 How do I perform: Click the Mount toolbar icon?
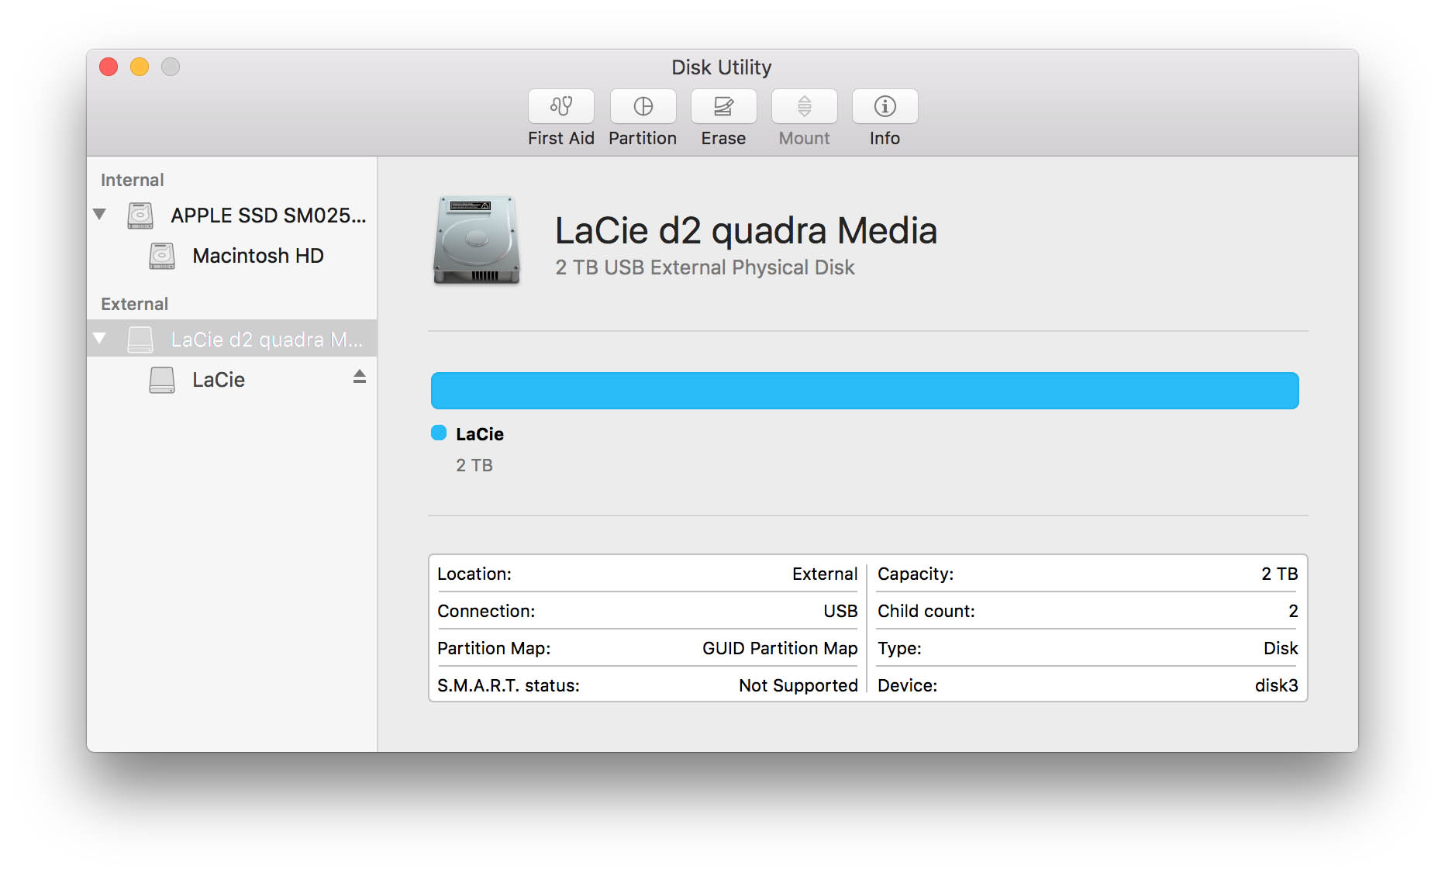[804, 106]
